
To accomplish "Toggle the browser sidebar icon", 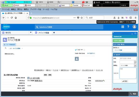I will coord(131,18).
